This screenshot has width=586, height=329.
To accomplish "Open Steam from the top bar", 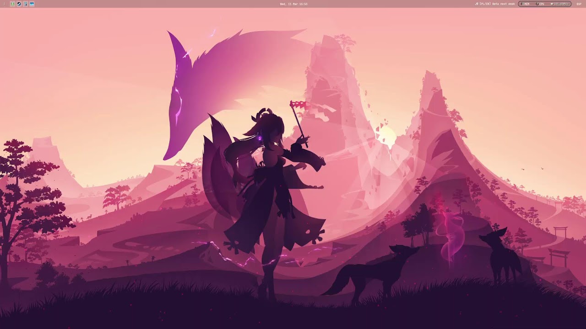I will 19,4.
